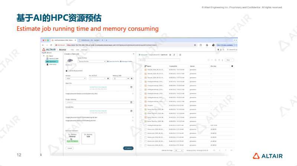Click the browse icon in Include Files box

click(131, 111)
